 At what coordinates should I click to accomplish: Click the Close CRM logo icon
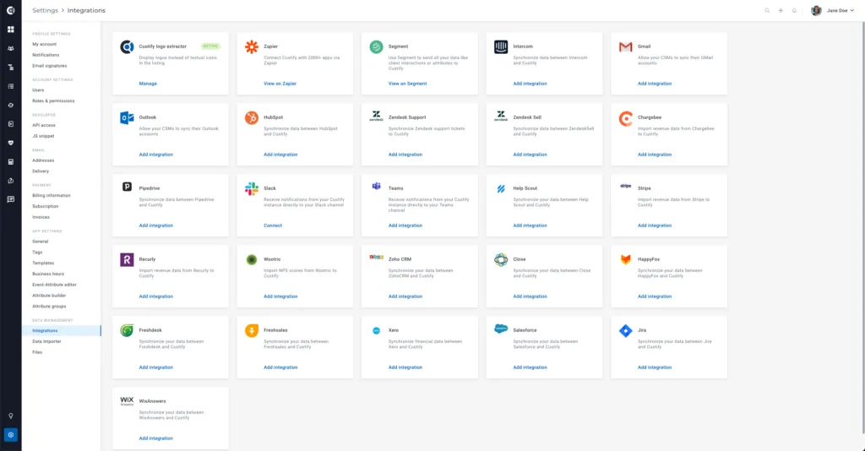pyautogui.click(x=501, y=259)
